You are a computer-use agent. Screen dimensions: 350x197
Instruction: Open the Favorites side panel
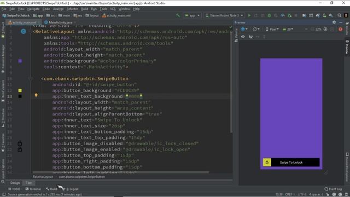[x=3, y=142]
